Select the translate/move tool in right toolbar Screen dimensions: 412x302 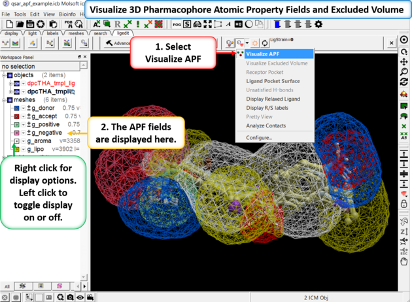click(404, 63)
